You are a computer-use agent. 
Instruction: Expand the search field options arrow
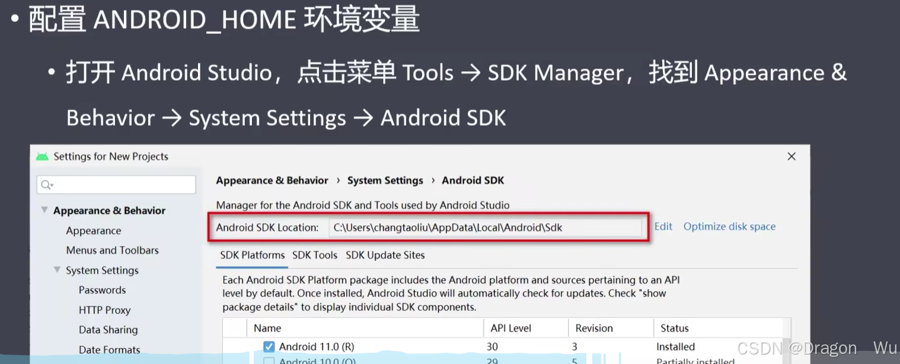coord(52,184)
